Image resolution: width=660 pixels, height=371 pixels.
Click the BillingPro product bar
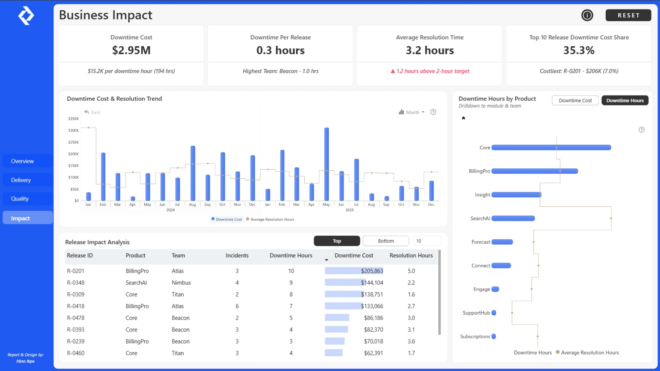(535, 171)
